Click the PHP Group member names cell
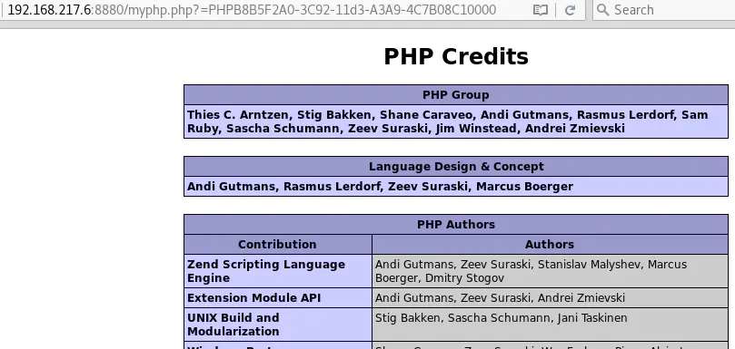The height and width of the screenshot is (349, 735). point(455,121)
